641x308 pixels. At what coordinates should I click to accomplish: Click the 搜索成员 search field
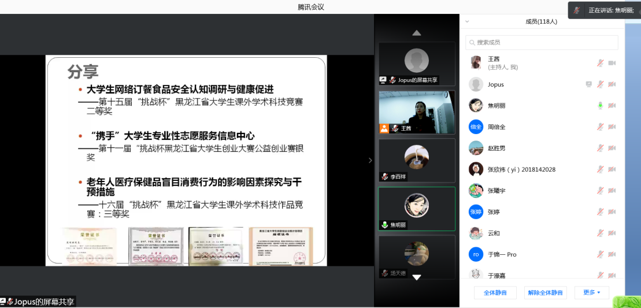[x=543, y=43]
